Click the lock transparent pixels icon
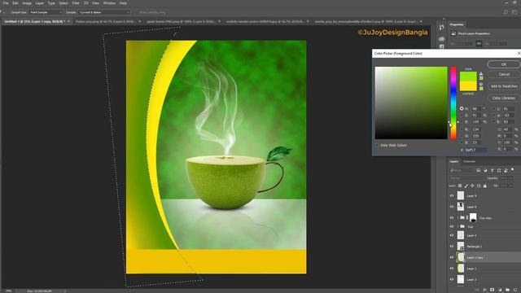The height and width of the screenshot is (293, 521). [x=460, y=186]
